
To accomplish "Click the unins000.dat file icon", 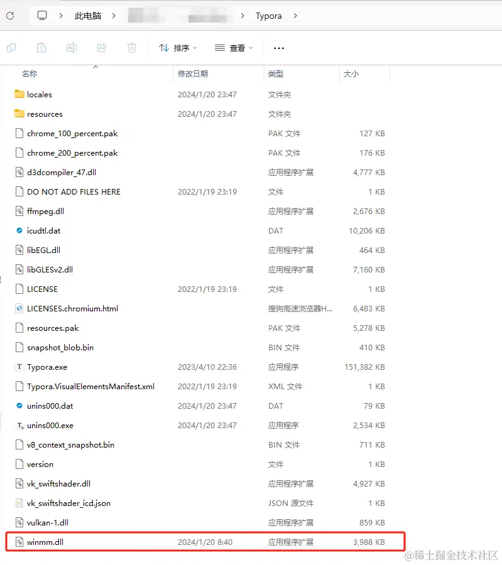I will (x=19, y=406).
